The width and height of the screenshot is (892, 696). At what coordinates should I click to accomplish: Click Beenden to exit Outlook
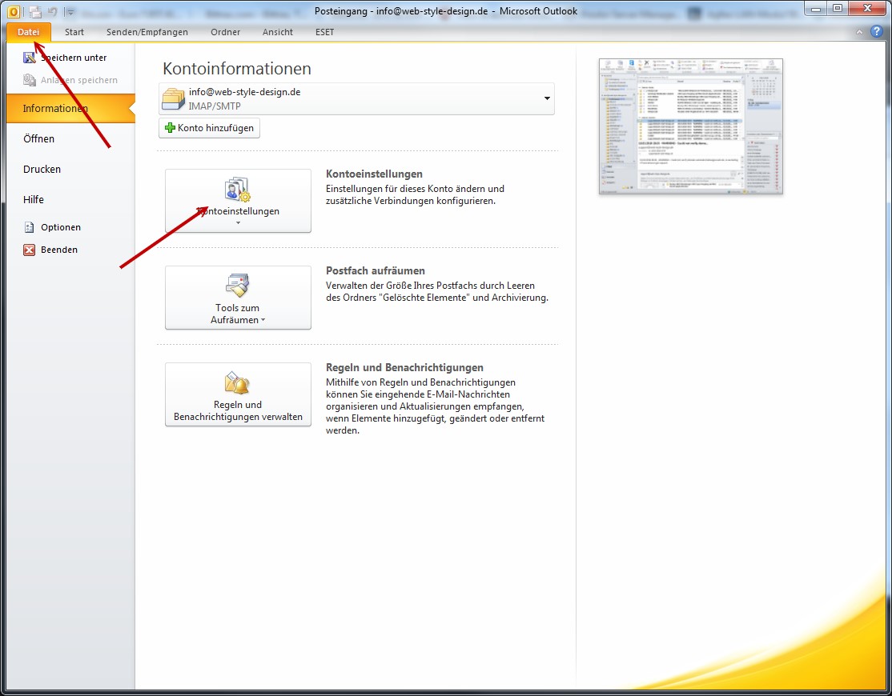tap(50, 250)
